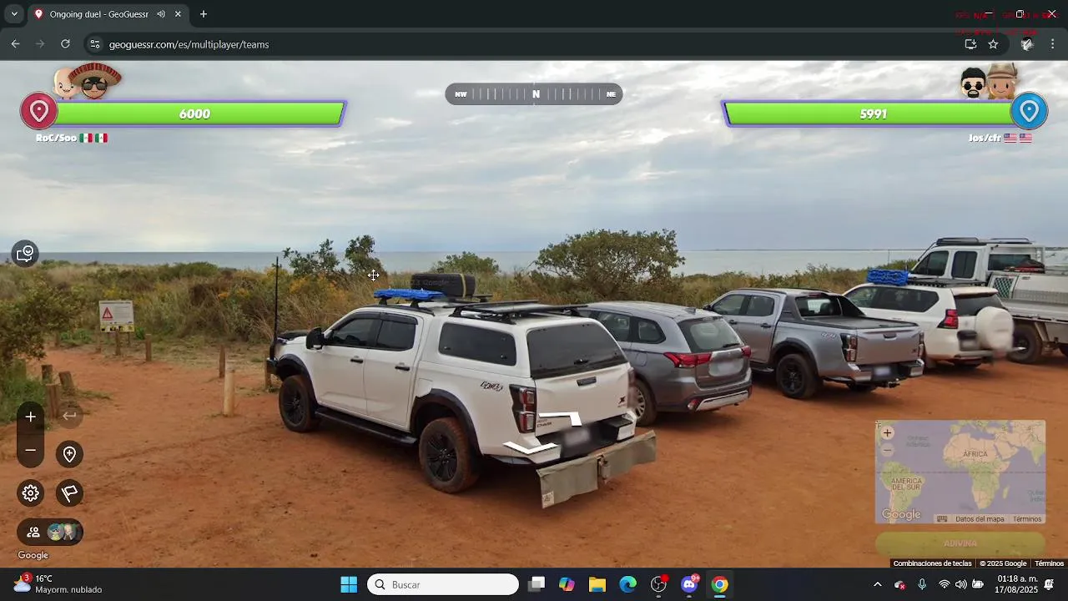Zoom in the street view with plus
Image resolution: width=1068 pixels, height=601 pixels.
[x=31, y=417]
